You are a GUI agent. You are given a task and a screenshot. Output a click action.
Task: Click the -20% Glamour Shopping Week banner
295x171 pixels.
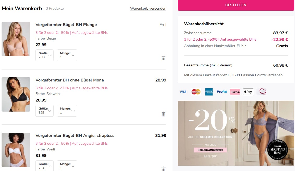pos(236,133)
